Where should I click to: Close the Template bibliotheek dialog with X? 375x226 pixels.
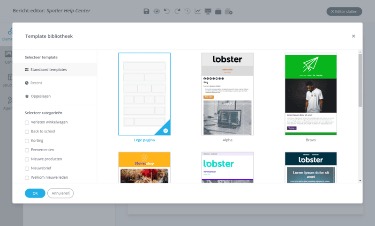[353, 36]
